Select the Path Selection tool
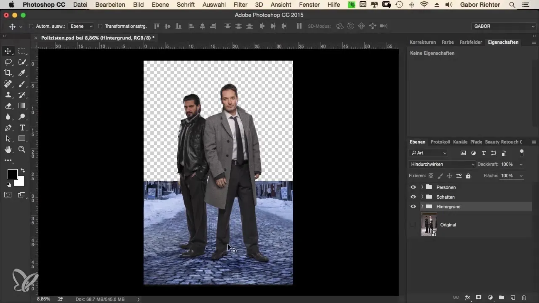 tap(8, 138)
